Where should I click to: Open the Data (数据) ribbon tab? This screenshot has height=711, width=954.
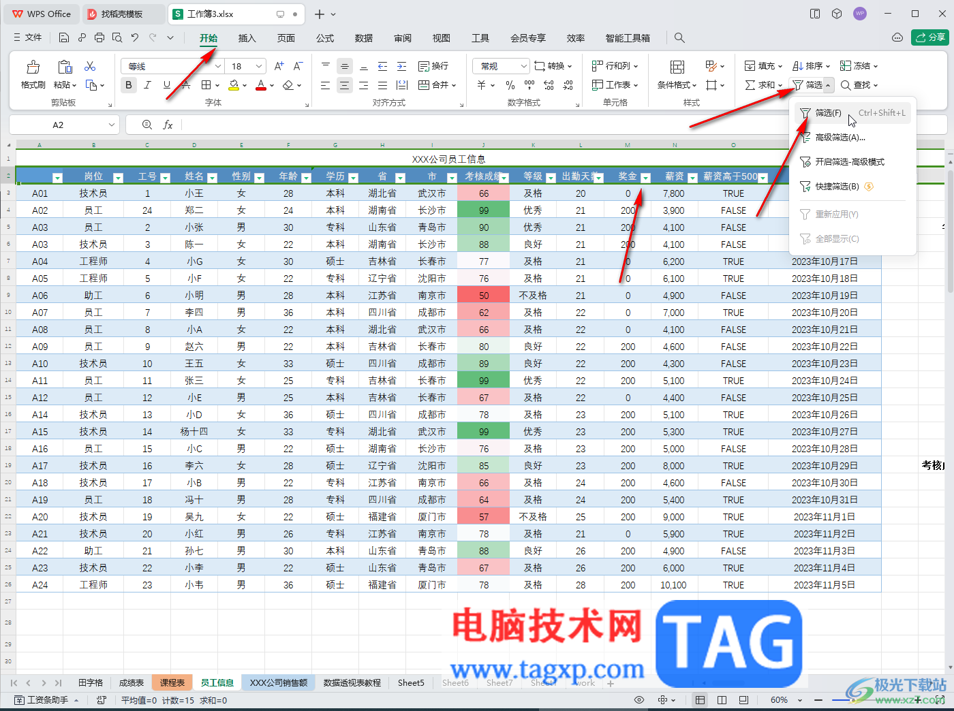pyautogui.click(x=364, y=38)
